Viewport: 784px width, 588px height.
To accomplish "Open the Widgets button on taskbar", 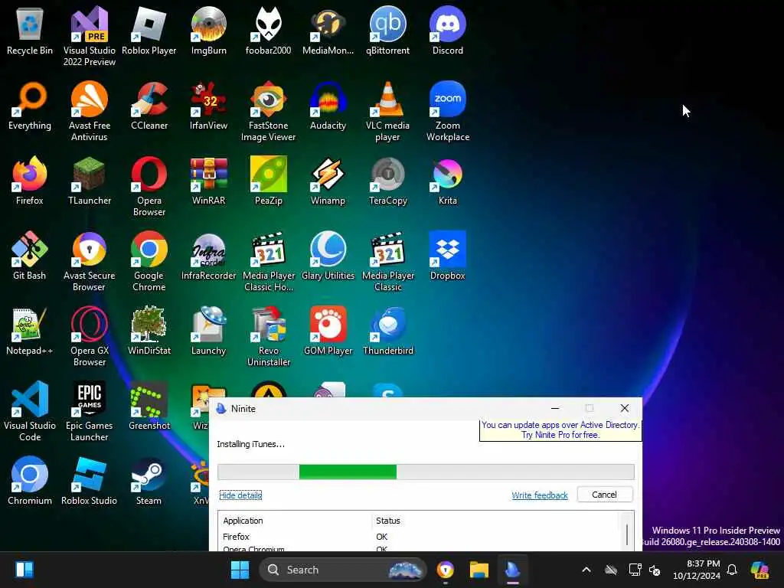I will 24,570.
